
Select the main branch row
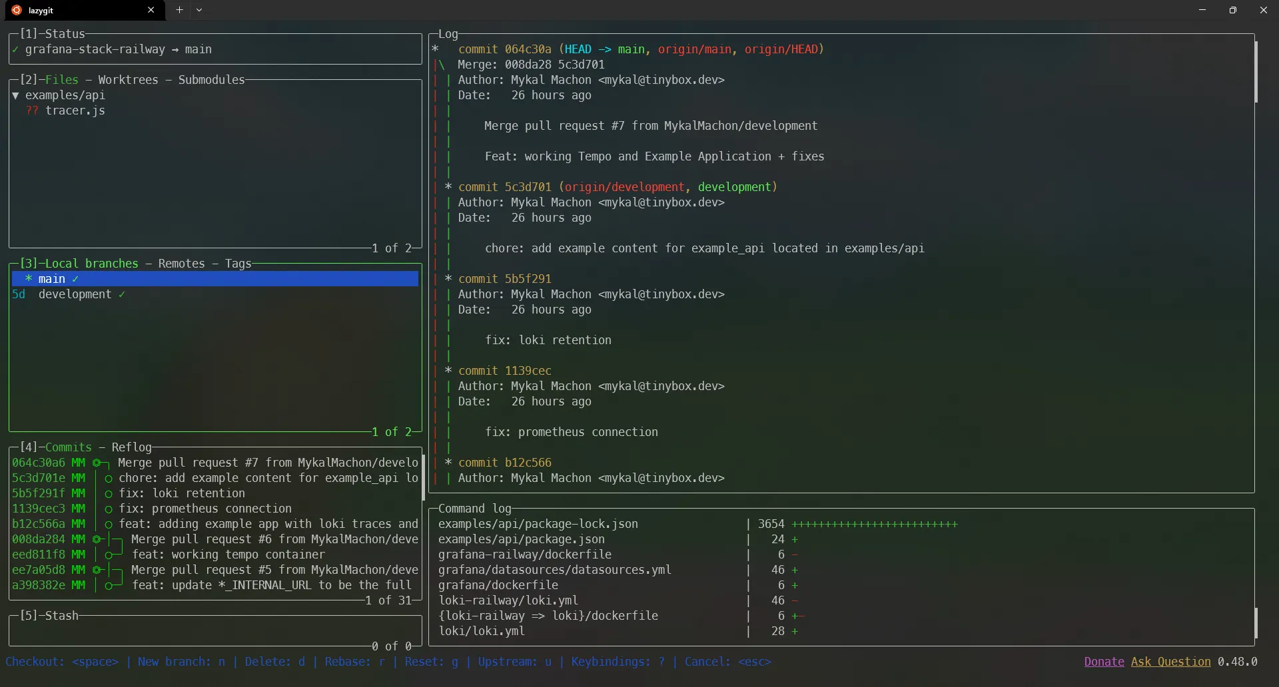click(215, 279)
